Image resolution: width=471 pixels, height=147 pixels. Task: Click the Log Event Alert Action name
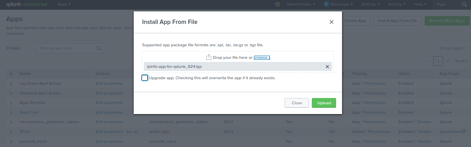pos(40,83)
